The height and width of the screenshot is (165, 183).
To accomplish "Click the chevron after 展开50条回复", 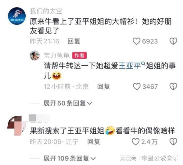I will pos(90,103).
